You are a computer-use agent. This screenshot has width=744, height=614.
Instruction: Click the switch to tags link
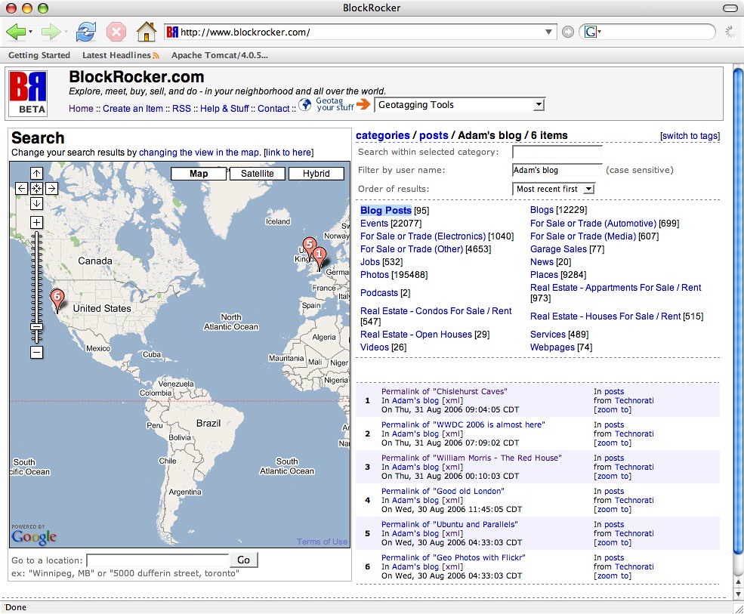point(690,136)
